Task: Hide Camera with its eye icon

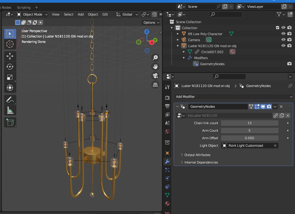Action: click(x=283, y=40)
